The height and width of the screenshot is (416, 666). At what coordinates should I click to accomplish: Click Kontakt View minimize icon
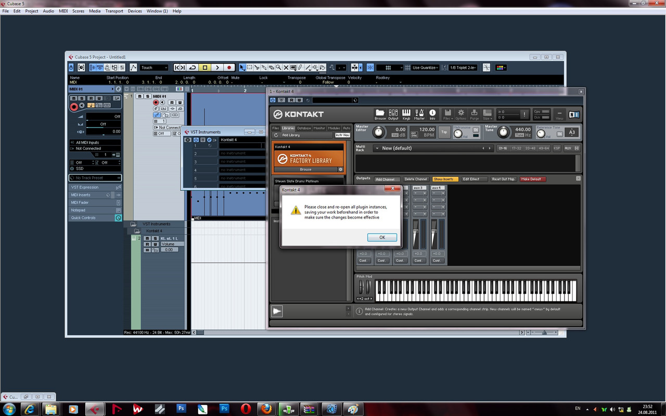tap(559, 114)
